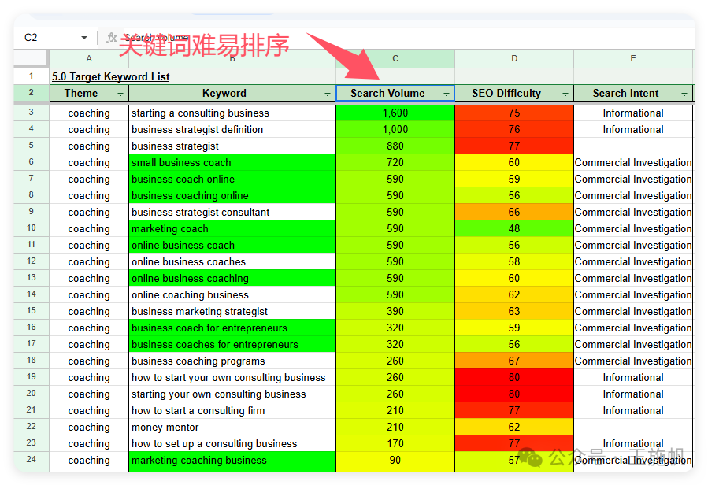Image resolution: width=708 pixels, height=485 pixels.
Task: Select 'how to start your own consulting business'
Action: click(x=232, y=377)
